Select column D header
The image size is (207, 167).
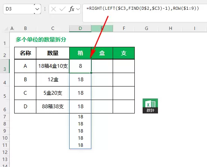[x=80, y=28]
